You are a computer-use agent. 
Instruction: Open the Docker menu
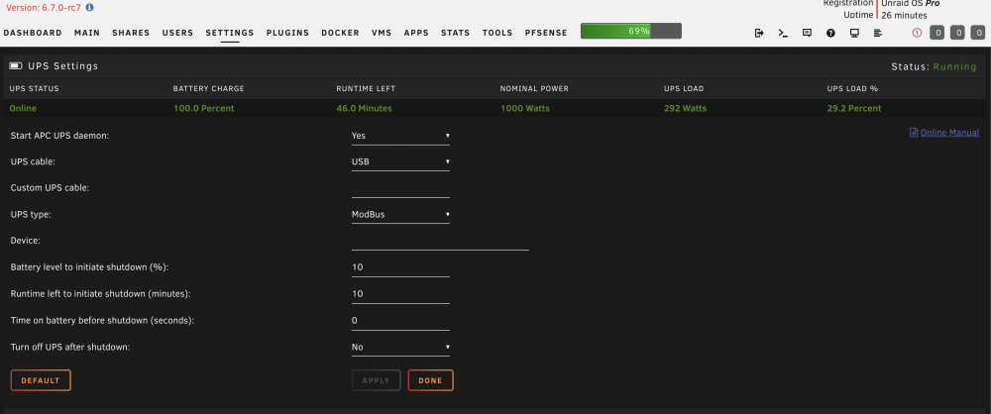tap(340, 33)
